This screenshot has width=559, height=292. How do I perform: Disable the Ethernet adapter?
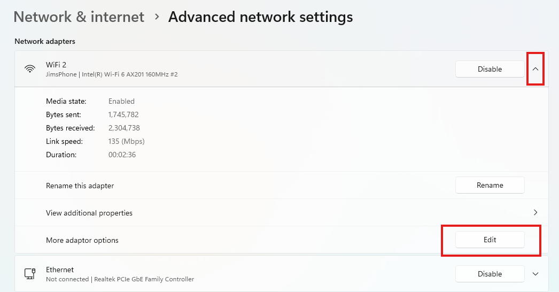(x=490, y=274)
